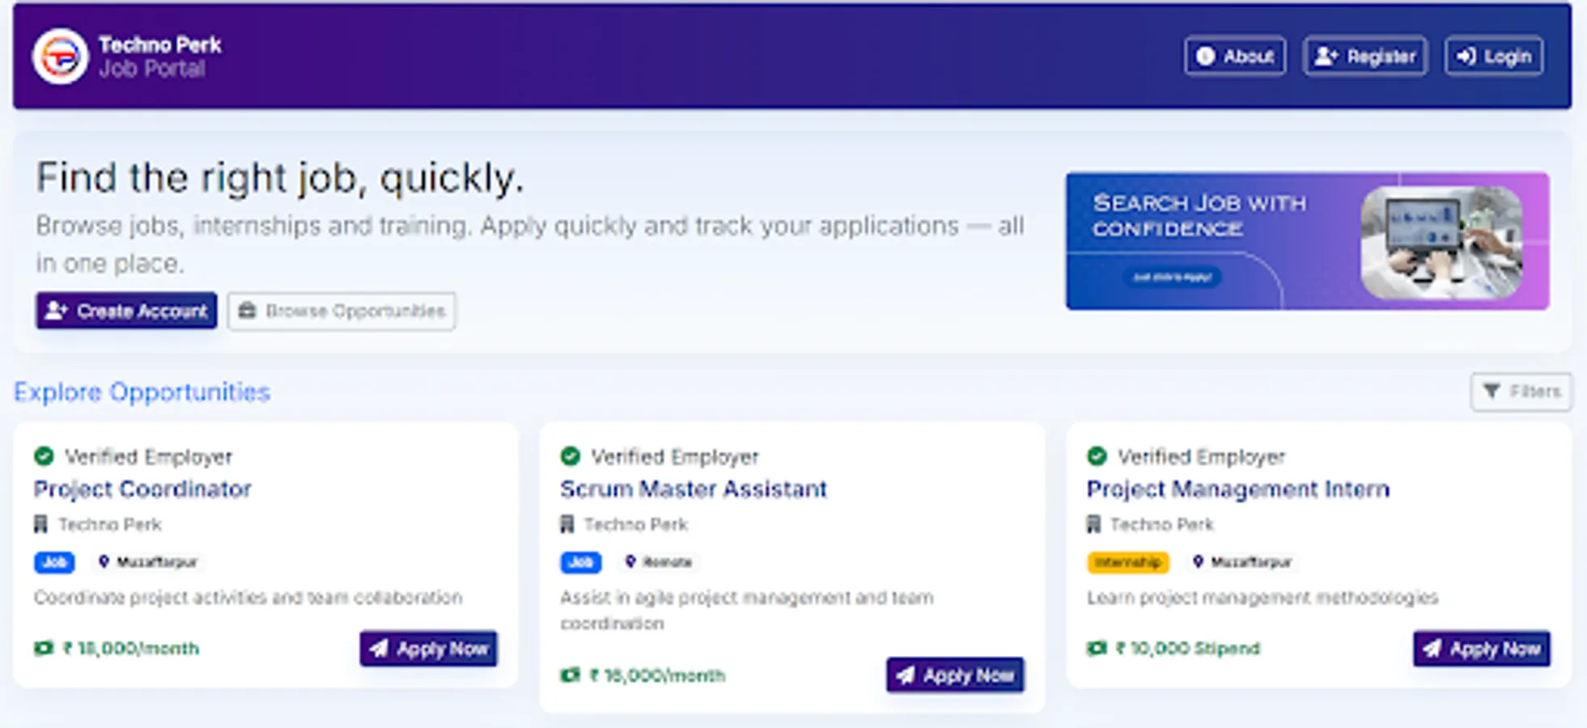Click the Techno Perk circular logo

click(x=61, y=57)
